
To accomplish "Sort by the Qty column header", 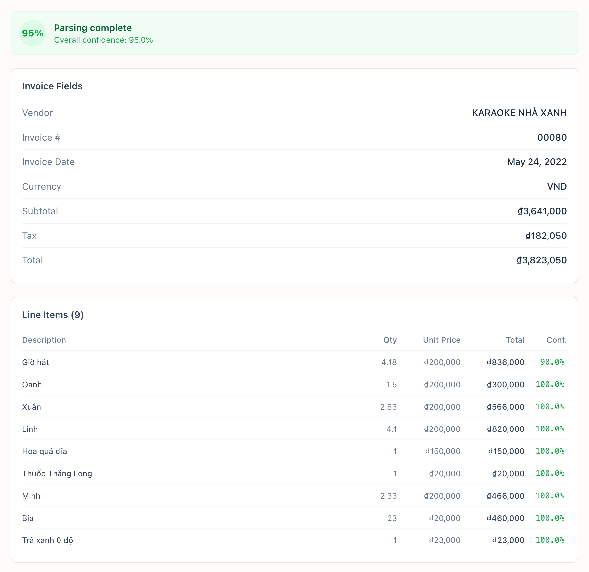I will coord(390,340).
